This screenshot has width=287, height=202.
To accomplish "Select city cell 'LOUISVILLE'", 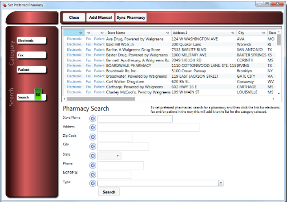I will 247,92.
